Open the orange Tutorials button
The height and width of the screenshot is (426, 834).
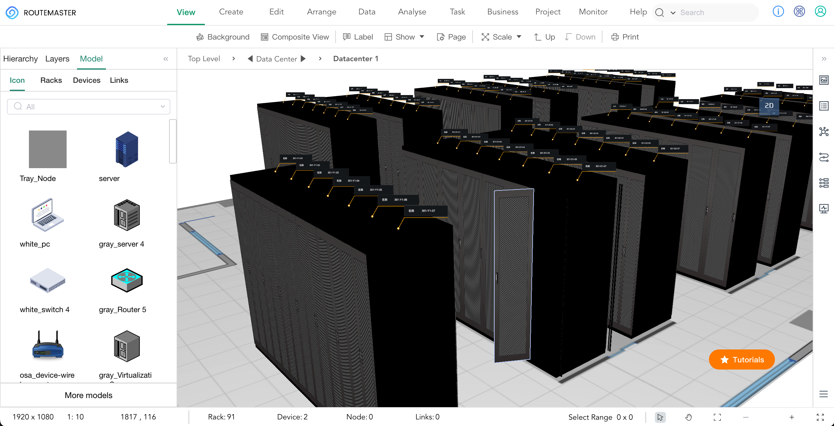click(x=741, y=359)
